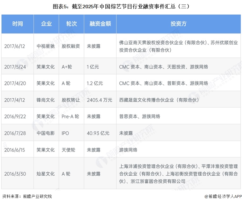
Task: Click the source note 资料来源：前瞻产业研究院
Action: point(27,196)
